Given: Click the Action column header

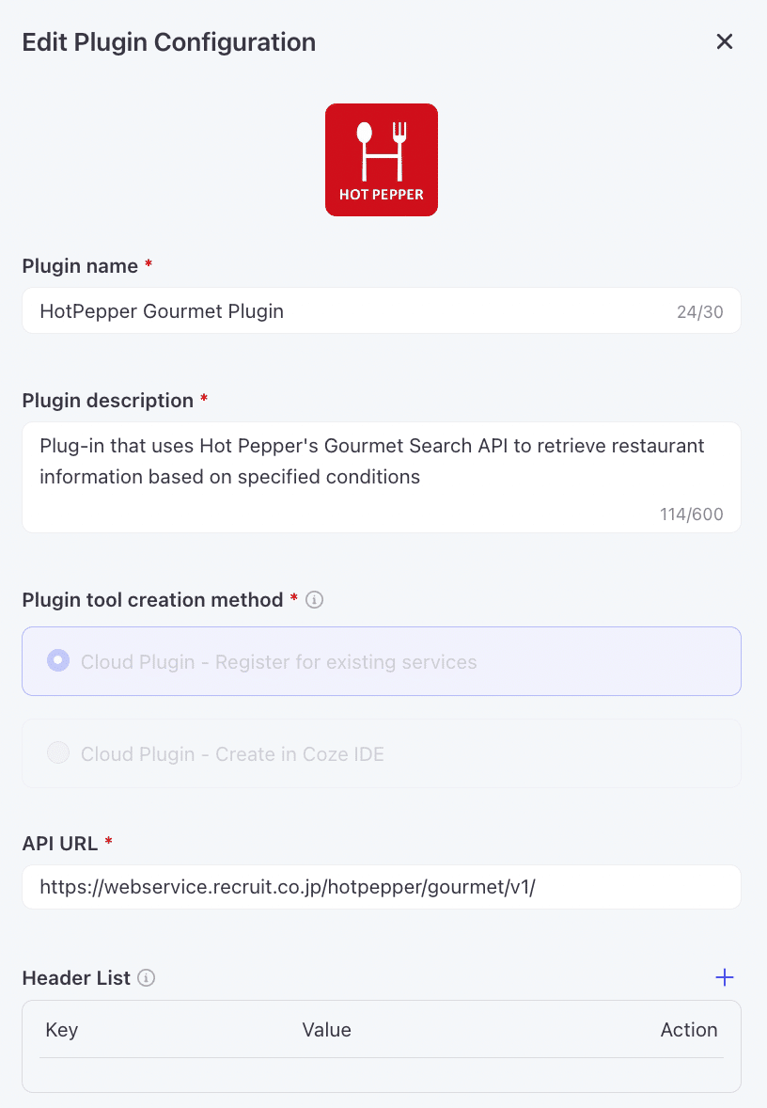Looking at the screenshot, I should pyautogui.click(x=689, y=1030).
